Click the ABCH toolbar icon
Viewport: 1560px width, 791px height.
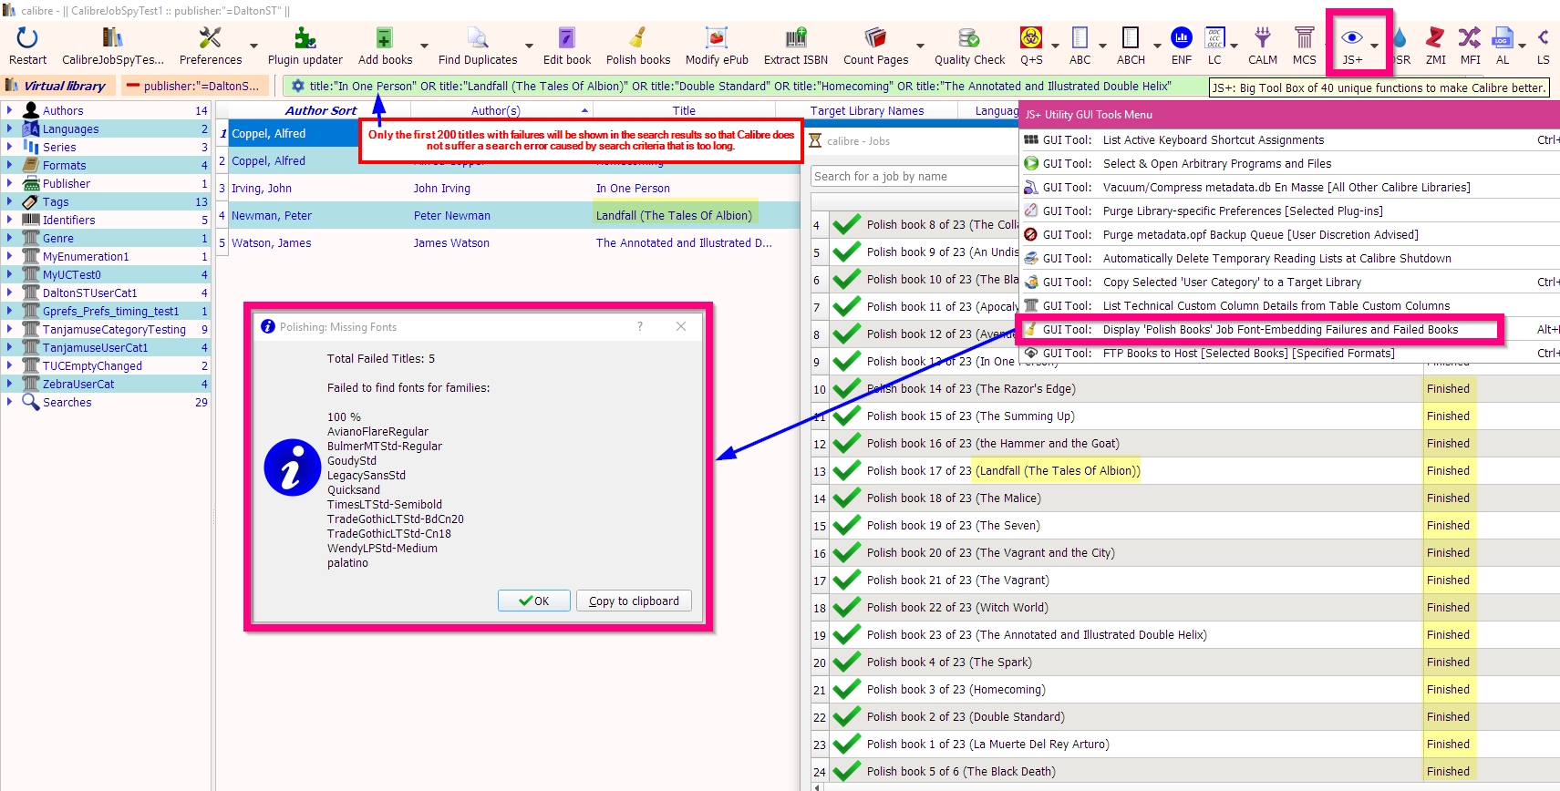(1131, 37)
